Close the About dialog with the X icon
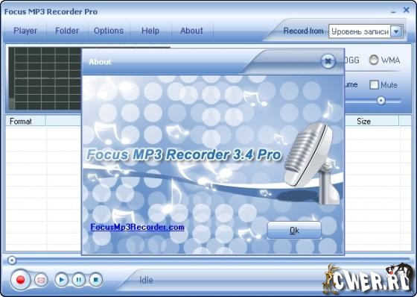 tap(328, 61)
